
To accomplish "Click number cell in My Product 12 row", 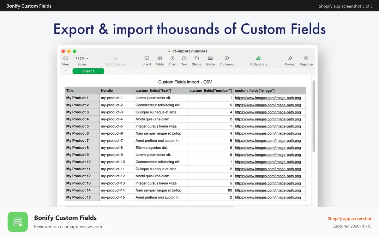I will coord(211,176).
